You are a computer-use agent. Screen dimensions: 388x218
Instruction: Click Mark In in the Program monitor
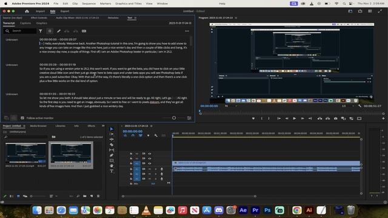tap(261, 119)
